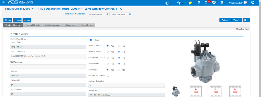The image size is (261, 97).
Task: Uncheck the Active checkbox
Action: (91, 40)
